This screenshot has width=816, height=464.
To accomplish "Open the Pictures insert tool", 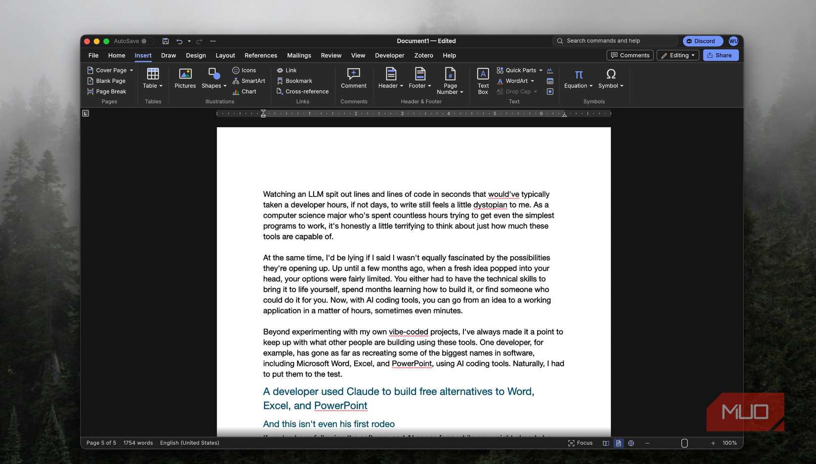I will coord(185,78).
